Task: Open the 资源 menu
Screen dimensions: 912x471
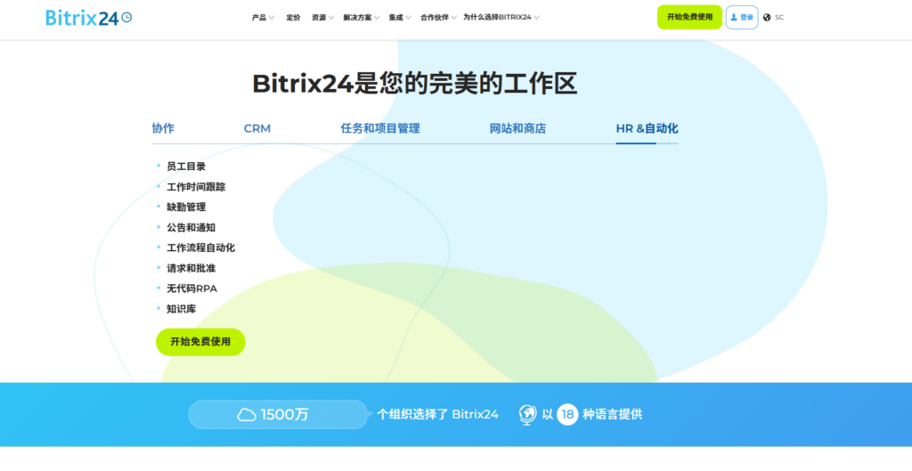Action: click(319, 18)
